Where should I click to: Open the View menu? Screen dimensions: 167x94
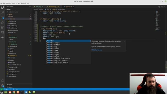coord(13,4)
